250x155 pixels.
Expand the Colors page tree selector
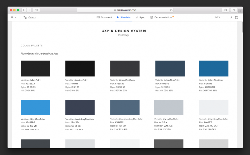point(30,17)
